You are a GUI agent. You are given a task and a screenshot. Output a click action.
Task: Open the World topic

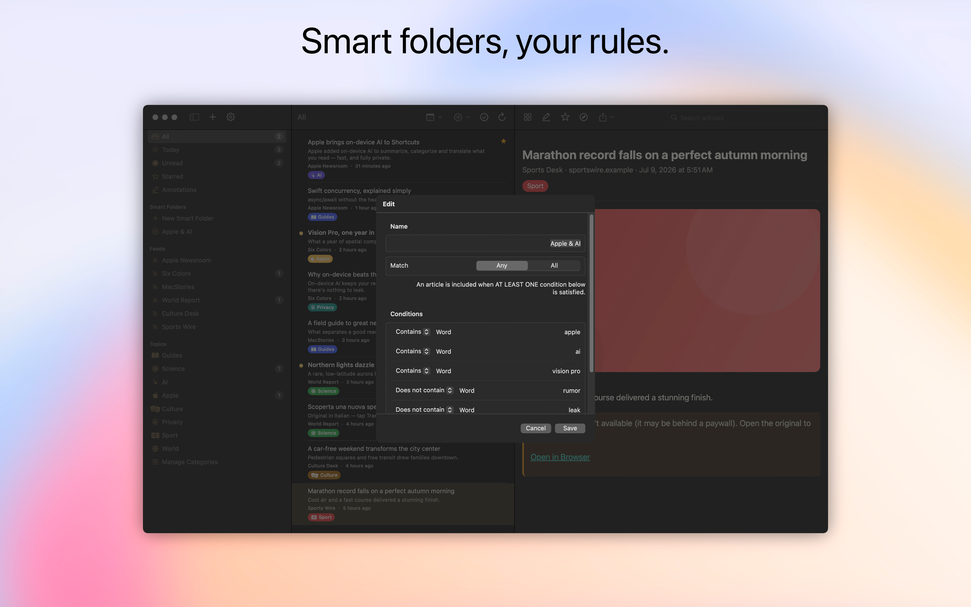217,449
